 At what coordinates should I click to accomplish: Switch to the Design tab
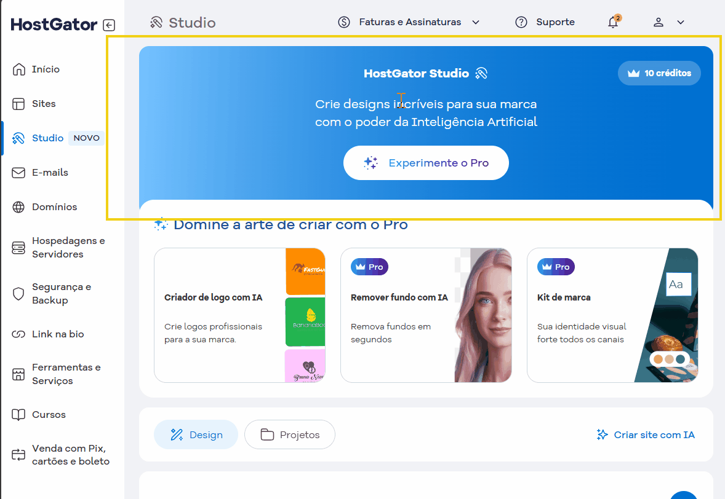pyautogui.click(x=196, y=434)
